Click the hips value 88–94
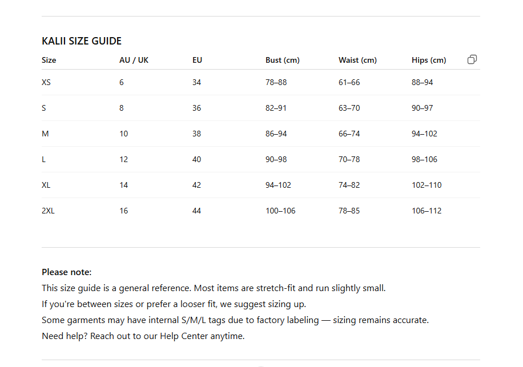The width and height of the screenshot is (523, 367). (423, 82)
